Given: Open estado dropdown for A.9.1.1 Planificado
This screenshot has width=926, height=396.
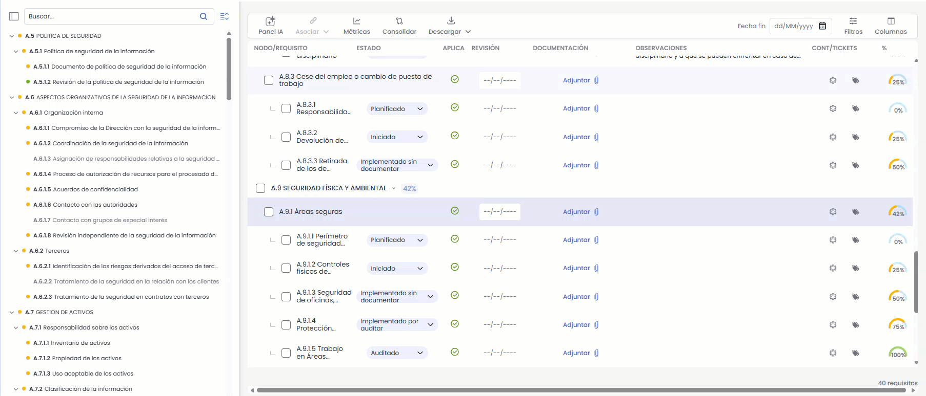Looking at the screenshot, I should (397, 240).
